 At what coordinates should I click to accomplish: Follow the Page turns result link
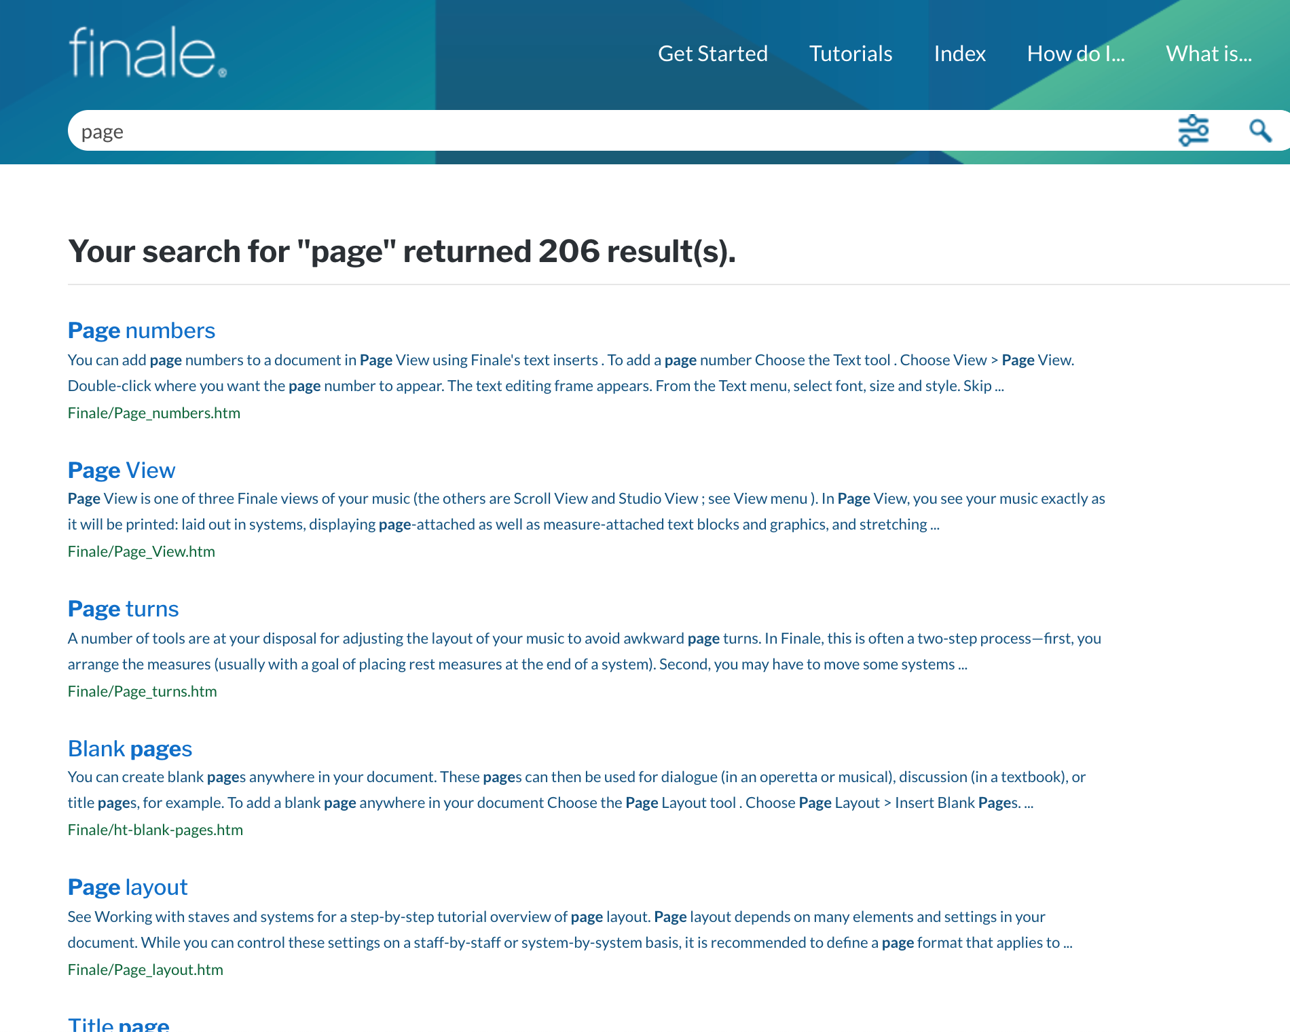[123, 609]
